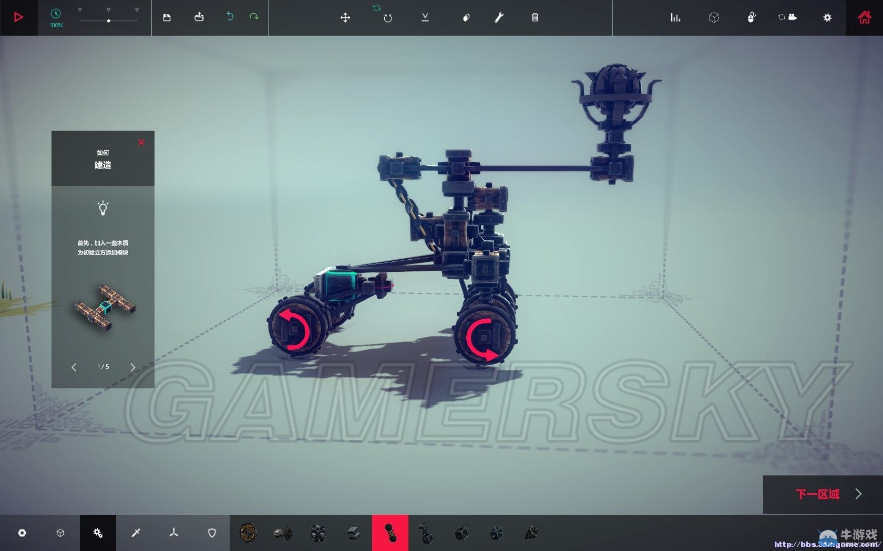883x551 pixels.
Task: Select the highlighted suspension spring block
Action: click(390, 533)
